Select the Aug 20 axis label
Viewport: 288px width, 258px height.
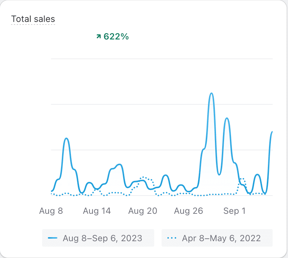pos(143,211)
